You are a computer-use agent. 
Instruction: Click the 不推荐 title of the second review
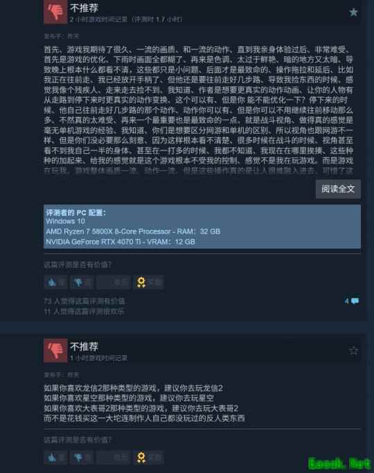(x=84, y=346)
